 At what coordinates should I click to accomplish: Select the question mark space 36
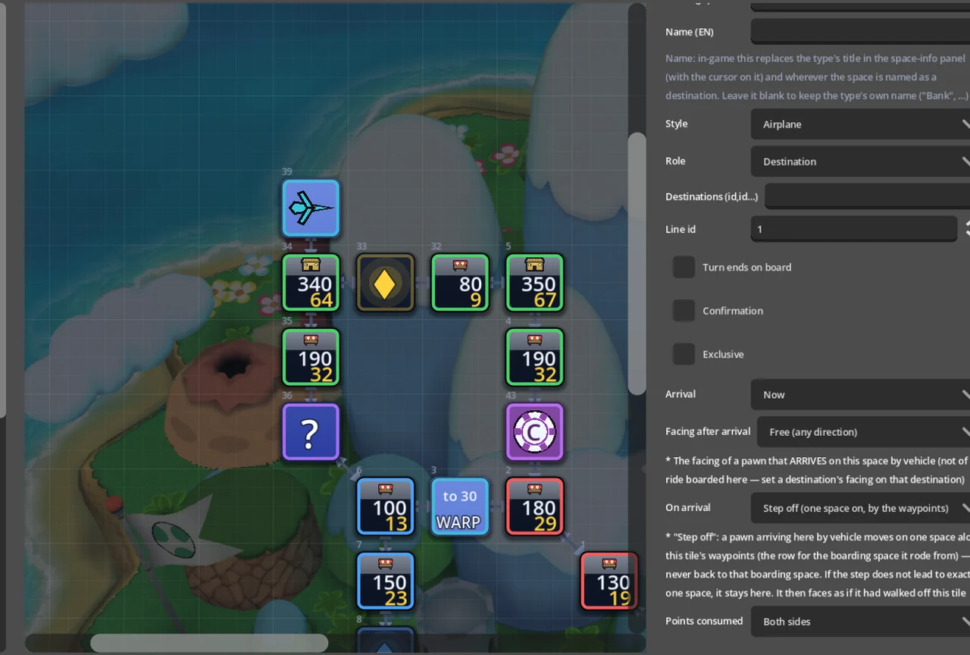(x=311, y=432)
